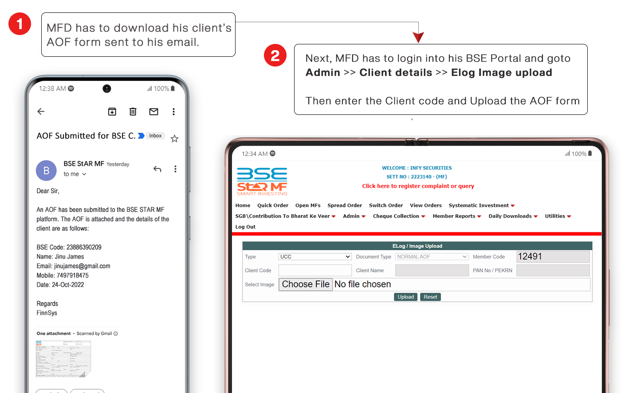Screen dimensions: 621x393
Task: Tap the Spotify icon in the phone status bar
Action: (71, 88)
